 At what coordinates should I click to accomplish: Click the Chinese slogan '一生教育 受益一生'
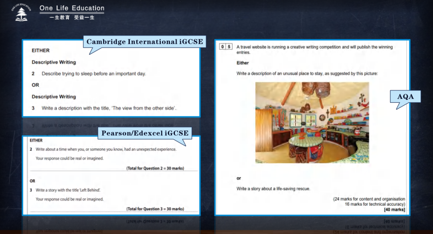click(72, 17)
